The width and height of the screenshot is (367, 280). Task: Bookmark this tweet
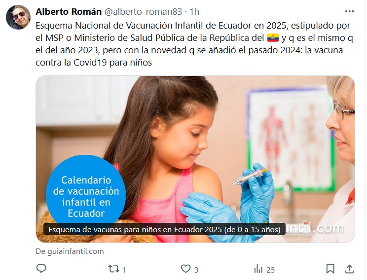[330, 269]
